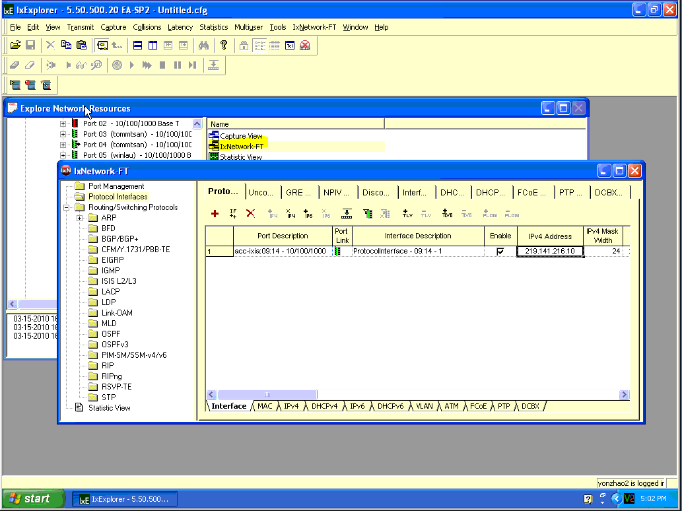The height and width of the screenshot is (511, 682).
Task: Open the Transmit menu
Action: 80,27
